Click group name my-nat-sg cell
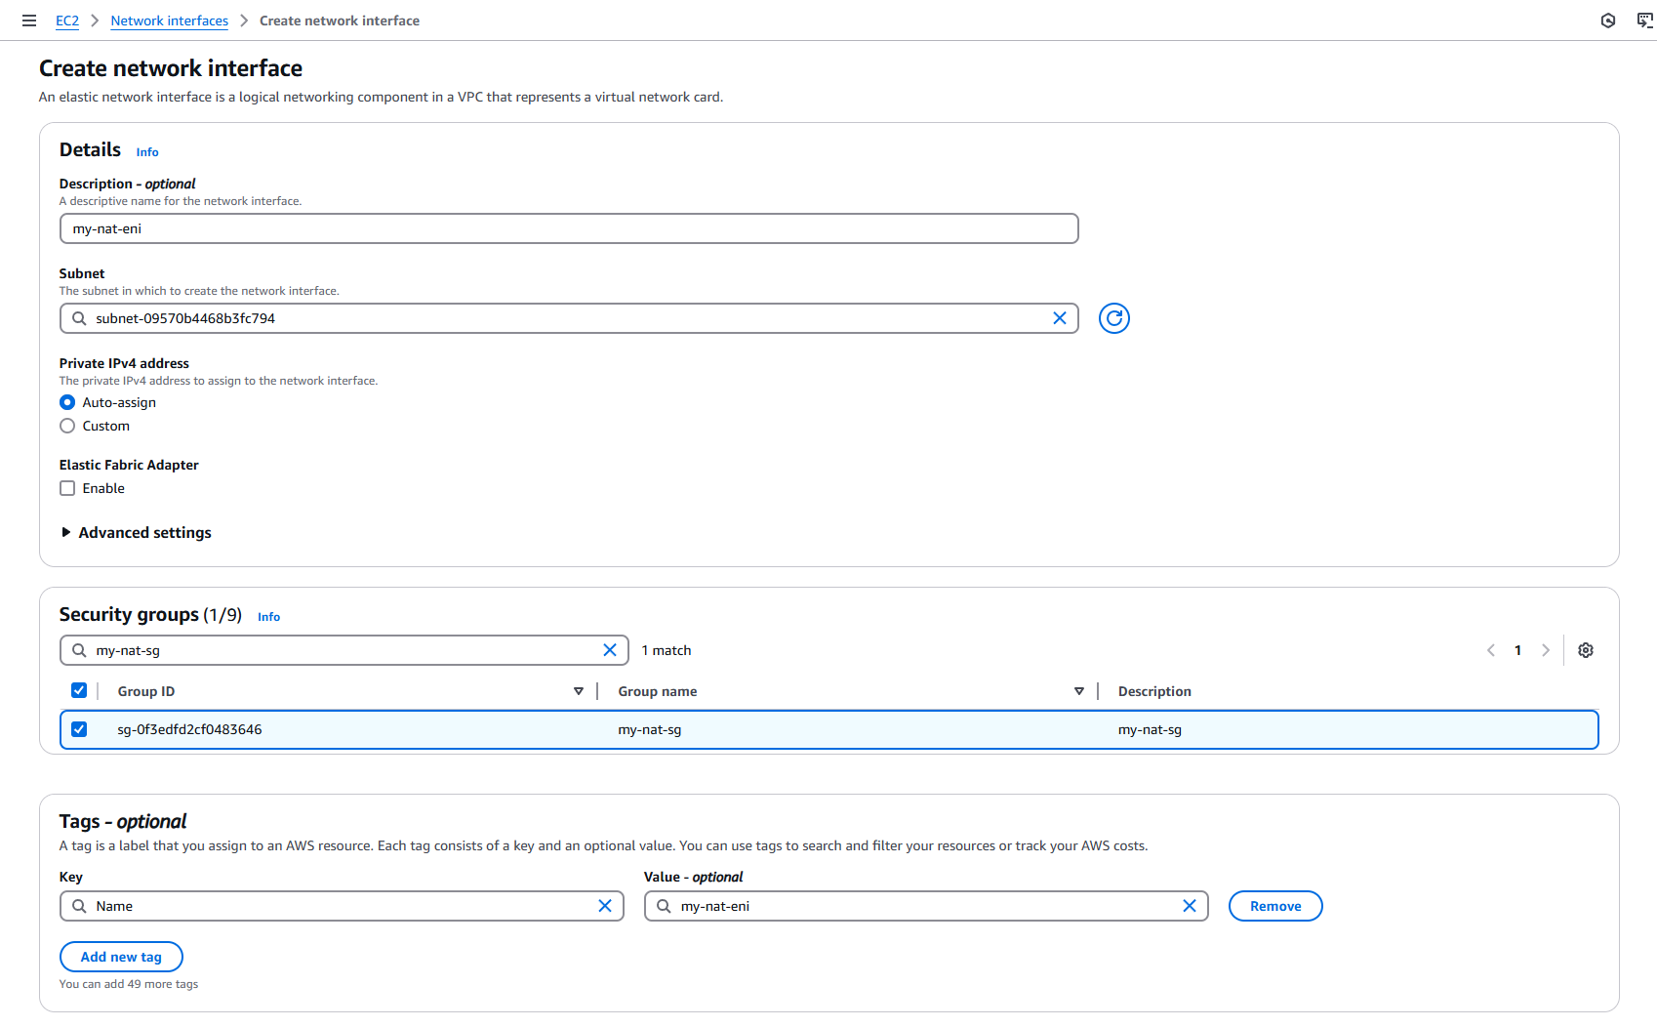 (x=650, y=729)
